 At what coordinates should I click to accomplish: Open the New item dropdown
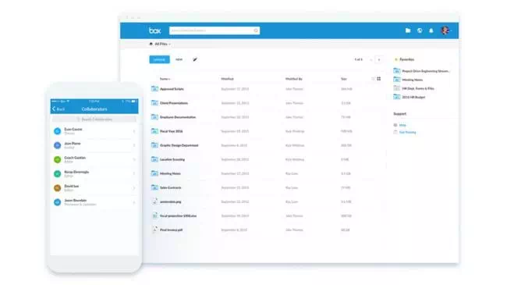point(179,59)
